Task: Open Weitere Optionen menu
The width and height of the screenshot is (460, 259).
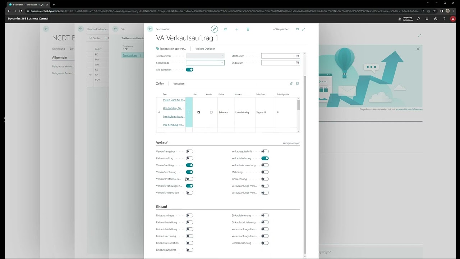Action: (205, 49)
